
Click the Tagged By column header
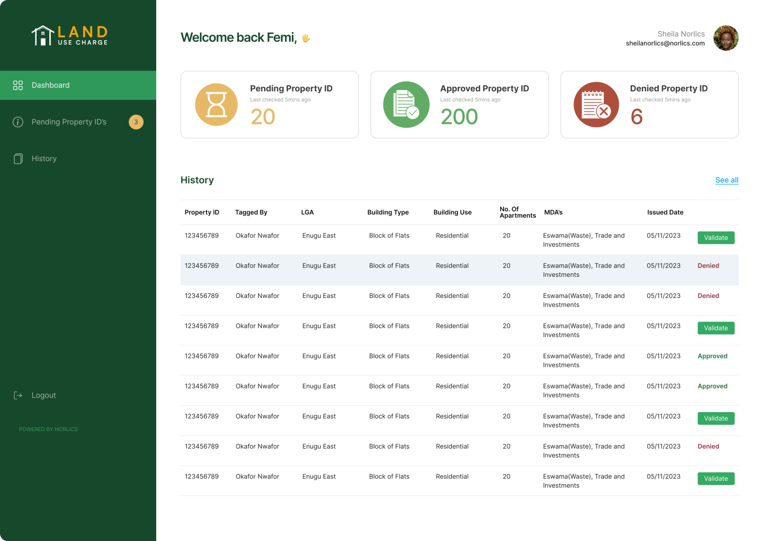(251, 212)
